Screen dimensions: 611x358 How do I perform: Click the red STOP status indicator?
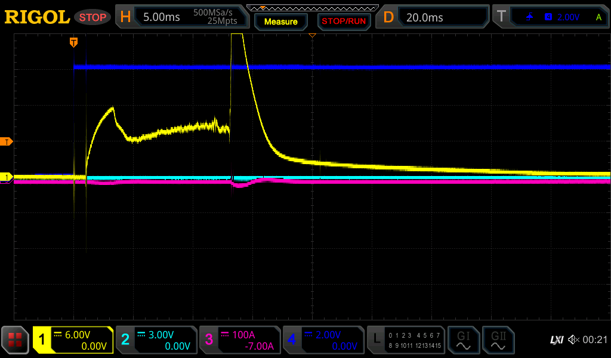(92, 17)
